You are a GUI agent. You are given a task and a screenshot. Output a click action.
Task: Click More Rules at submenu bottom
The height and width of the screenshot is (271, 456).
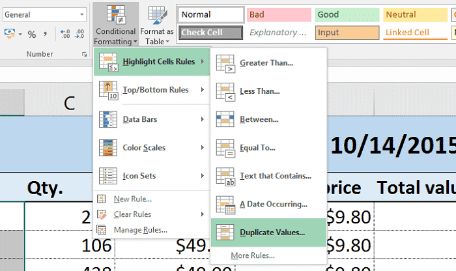pyautogui.click(x=252, y=255)
